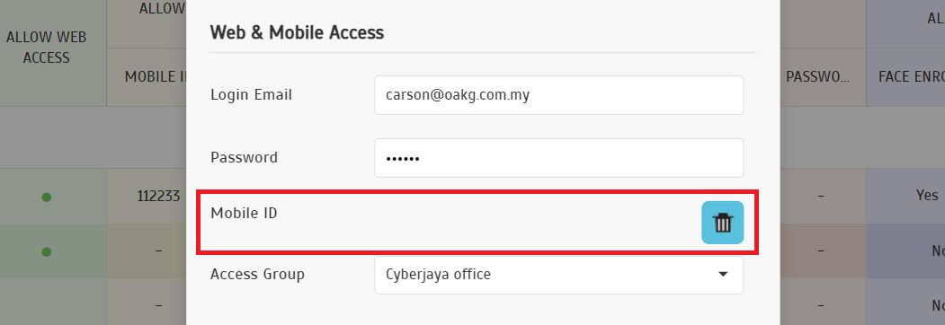The width and height of the screenshot is (945, 325).
Task: Sort by the ALLOW WEB ACCESS column header
Action: click(47, 48)
